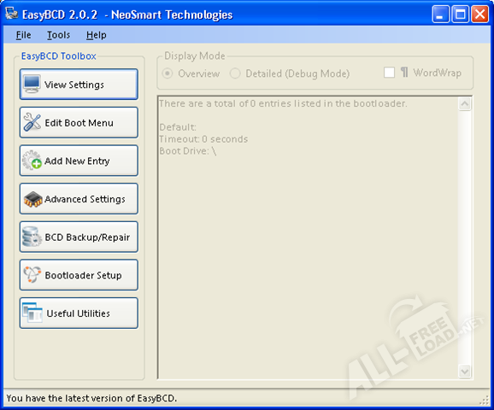Enable the WordWrap checkbox
Image resolution: width=494 pixels, height=410 pixels.
pyautogui.click(x=390, y=73)
